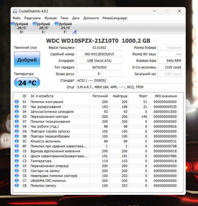
Task: Click the Стандарт field ACS3
Action: coord(129,80)
